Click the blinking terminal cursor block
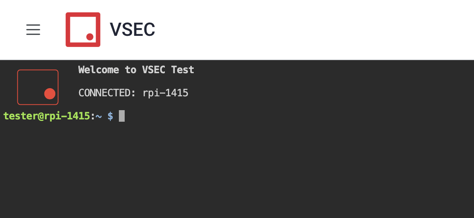The height and width of the screenshot is (218, 474). [122, 116]
